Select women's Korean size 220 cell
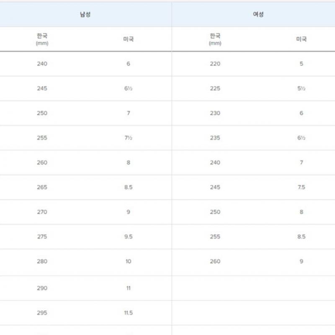This screenshot has height=335, width=335. 215,64
